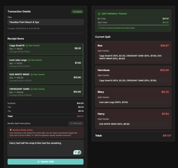Click Mary's amount $8.22
178x168 pixels.
[165, 92]
